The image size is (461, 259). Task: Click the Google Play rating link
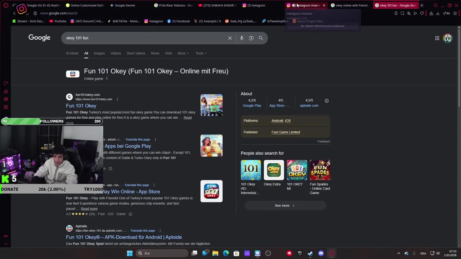(x=252, y=105)
